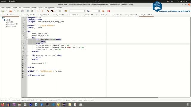The image size is (191, 107).
Task: Run the program with the Execute gears icon
Action: [60, 11]
